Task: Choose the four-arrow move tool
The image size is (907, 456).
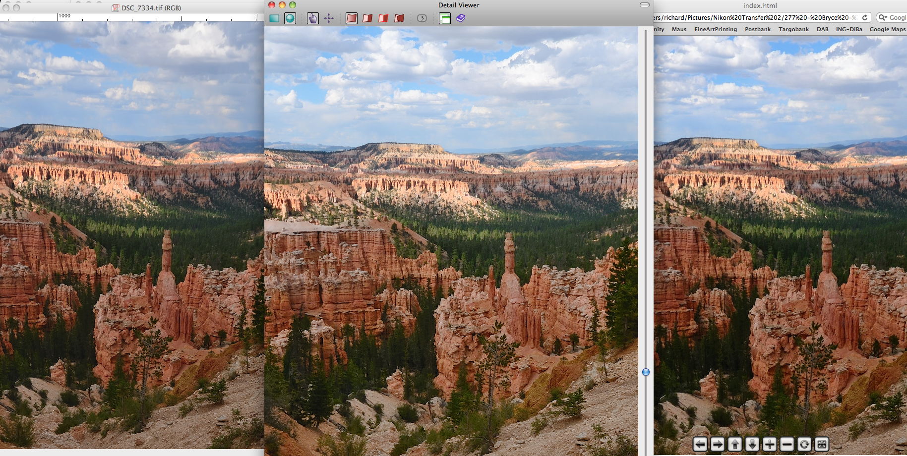Action: (329, 19)
